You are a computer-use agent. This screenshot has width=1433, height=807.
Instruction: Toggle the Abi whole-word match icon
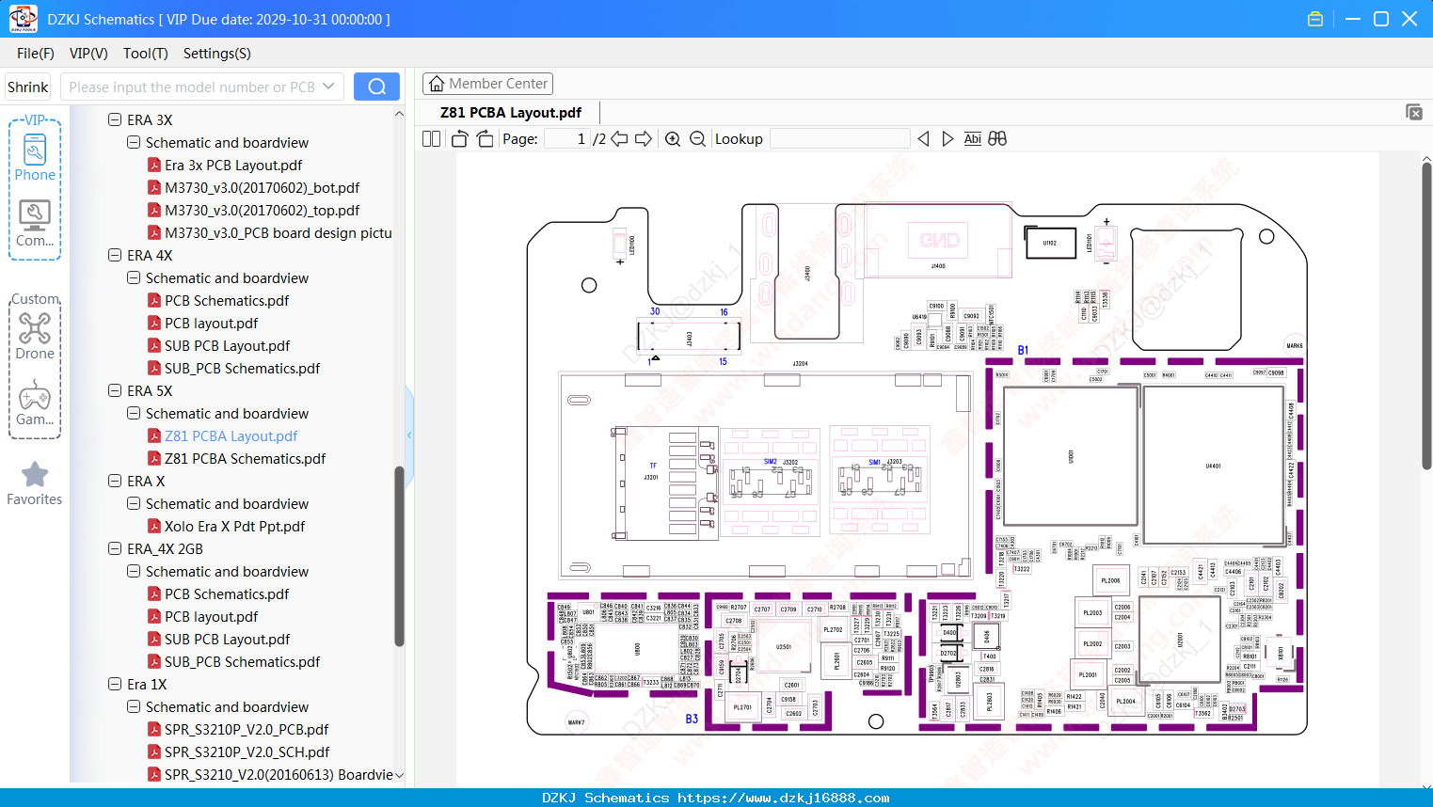[x=972, y=138]
